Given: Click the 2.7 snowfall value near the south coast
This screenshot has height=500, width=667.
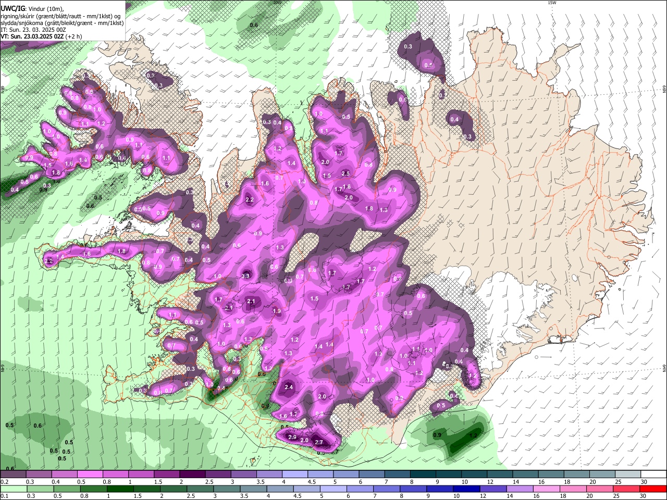Looking at the screenshot, I should (x=319, y=442).
